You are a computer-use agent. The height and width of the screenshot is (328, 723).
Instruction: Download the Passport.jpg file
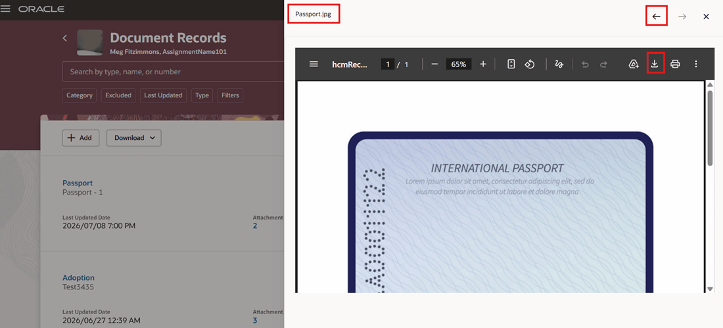[x=654, y=64]
